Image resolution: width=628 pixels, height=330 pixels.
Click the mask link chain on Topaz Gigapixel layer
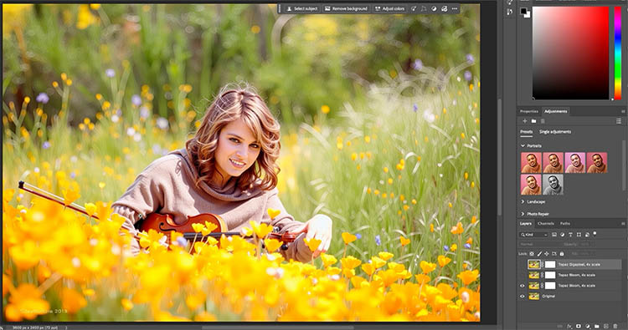543,265
